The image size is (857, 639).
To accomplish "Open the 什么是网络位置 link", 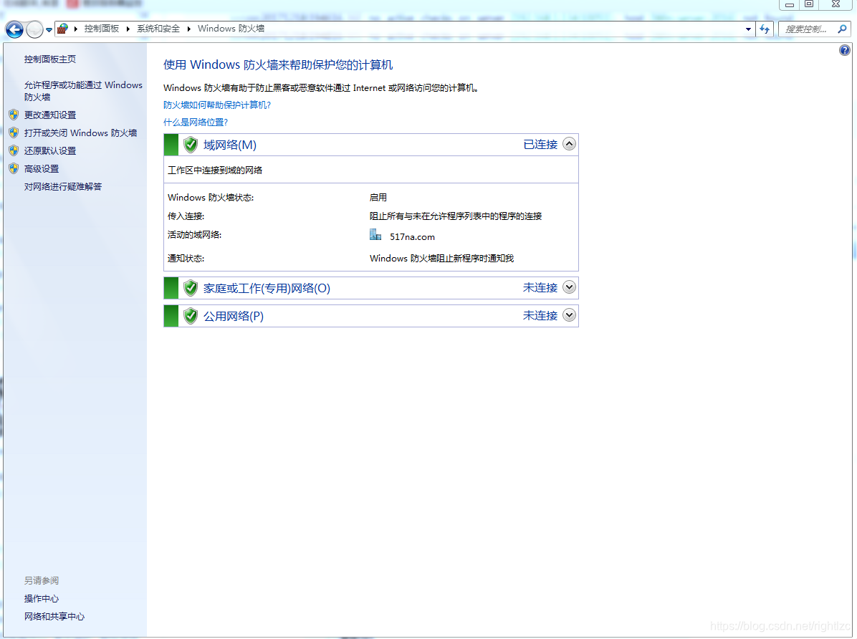I will pyautogui.click(x=195, y=122).
